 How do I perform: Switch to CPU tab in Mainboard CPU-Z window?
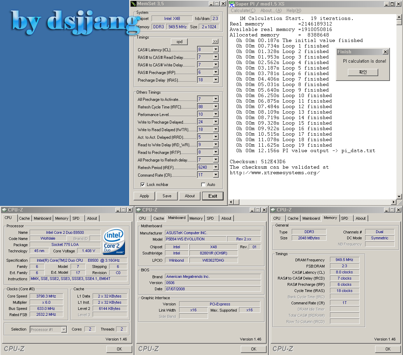click(142, 218)
